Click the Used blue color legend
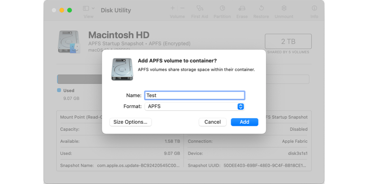Viewport: 368px width, 184px height. [59, 90]
